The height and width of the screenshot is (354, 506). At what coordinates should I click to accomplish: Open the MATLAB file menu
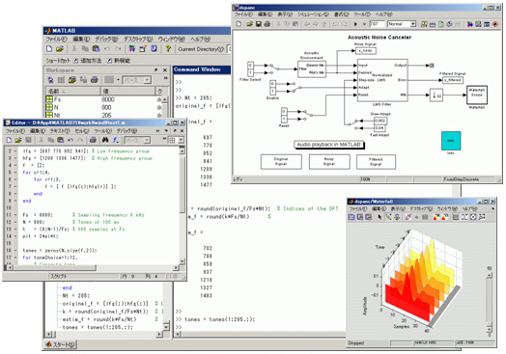(56, 39)
